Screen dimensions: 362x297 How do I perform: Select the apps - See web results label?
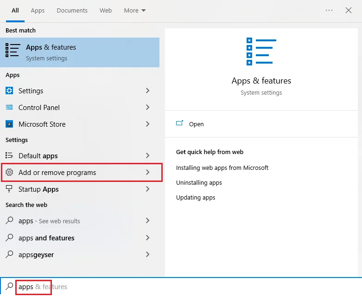pyautogui.click(x=49, y=221)
